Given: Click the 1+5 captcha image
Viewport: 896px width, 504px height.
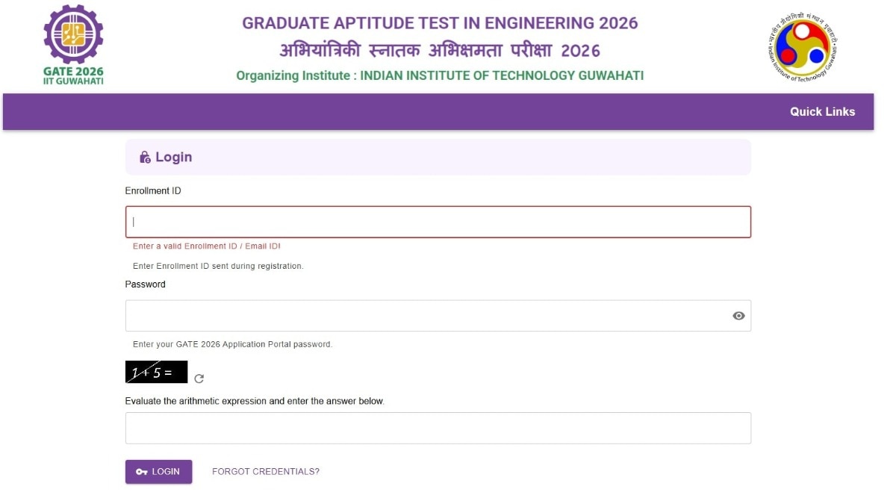Looking at the screenshot, I should (155, 371).
